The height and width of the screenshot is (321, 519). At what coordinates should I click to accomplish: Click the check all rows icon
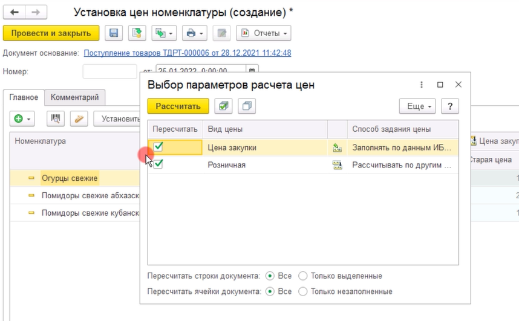point(224,106)
